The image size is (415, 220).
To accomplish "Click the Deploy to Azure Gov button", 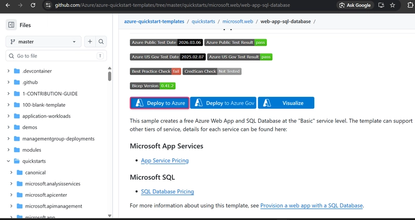I will coord(223,103).
